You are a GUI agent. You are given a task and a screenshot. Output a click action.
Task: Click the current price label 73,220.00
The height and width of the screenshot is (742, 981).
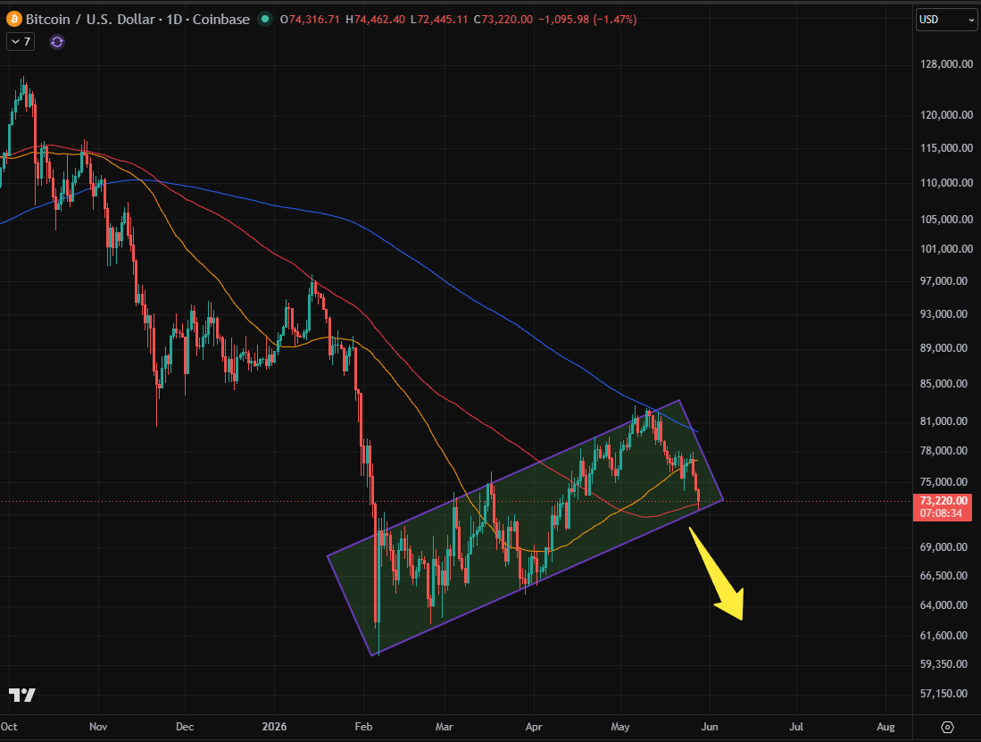(x=944, y=501)
